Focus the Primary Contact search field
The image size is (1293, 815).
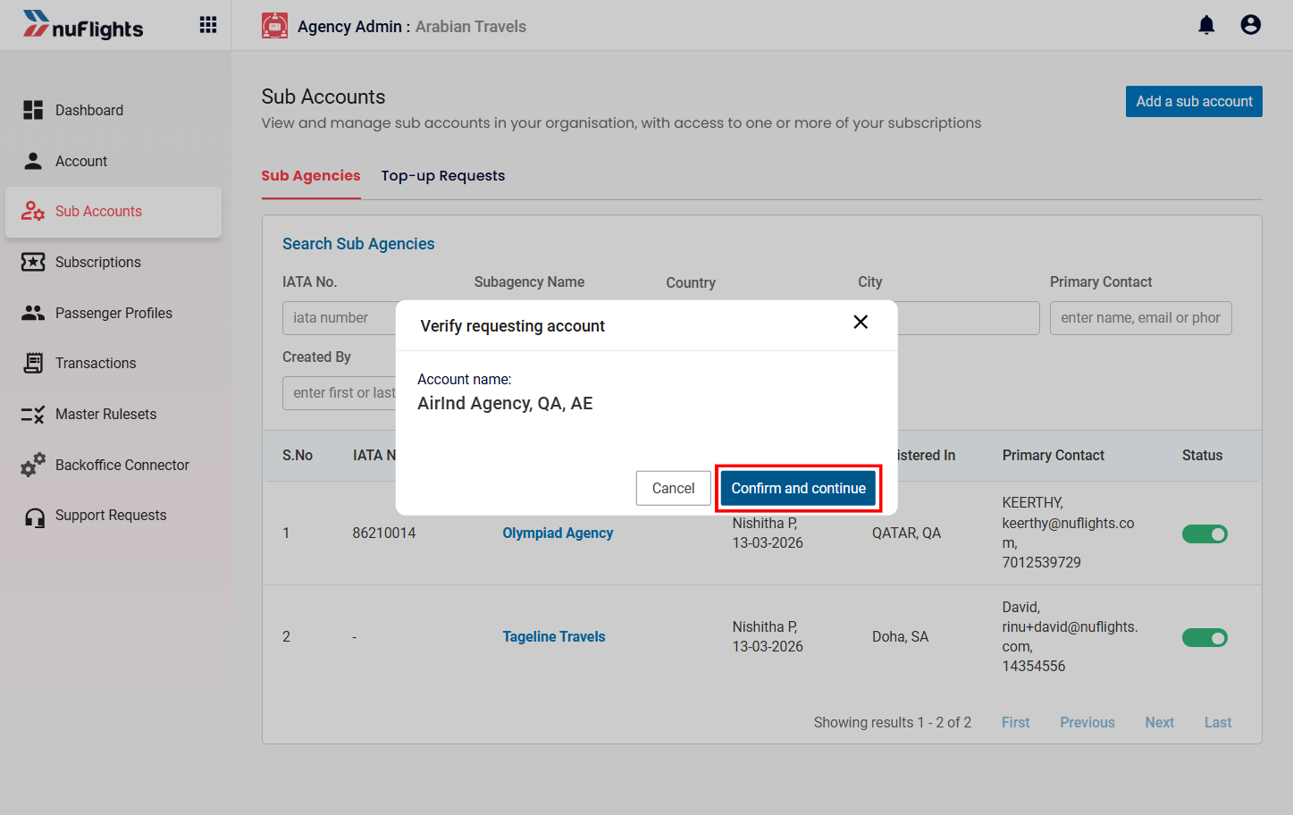(1141, 318)
